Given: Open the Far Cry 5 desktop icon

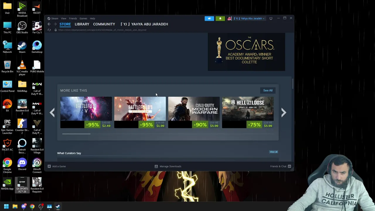Looking at the screenshot, I should 37,28.
